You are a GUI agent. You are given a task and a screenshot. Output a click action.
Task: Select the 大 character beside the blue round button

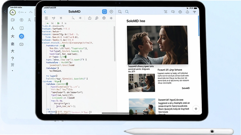(x=13, y=36)
